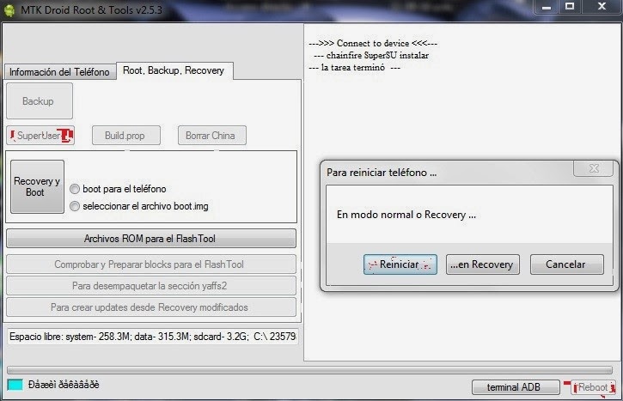Click the Borrar China button
Screen dimensions: 623x401
[211, 136]
